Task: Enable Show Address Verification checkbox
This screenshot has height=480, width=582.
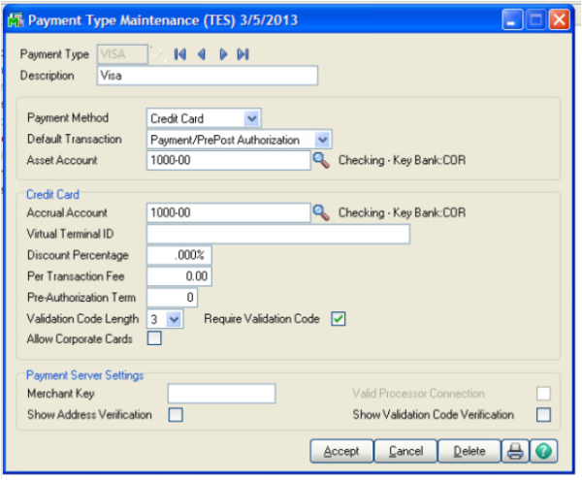Action: click(176, 415)
